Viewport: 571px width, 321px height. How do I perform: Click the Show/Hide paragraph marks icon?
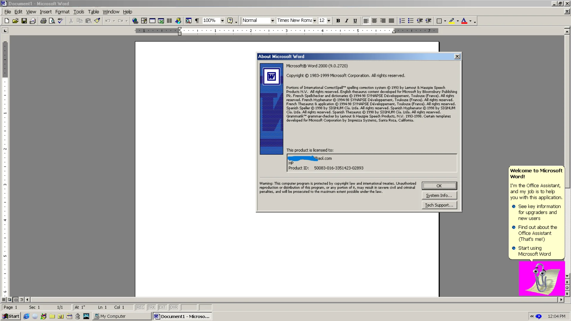197,21
